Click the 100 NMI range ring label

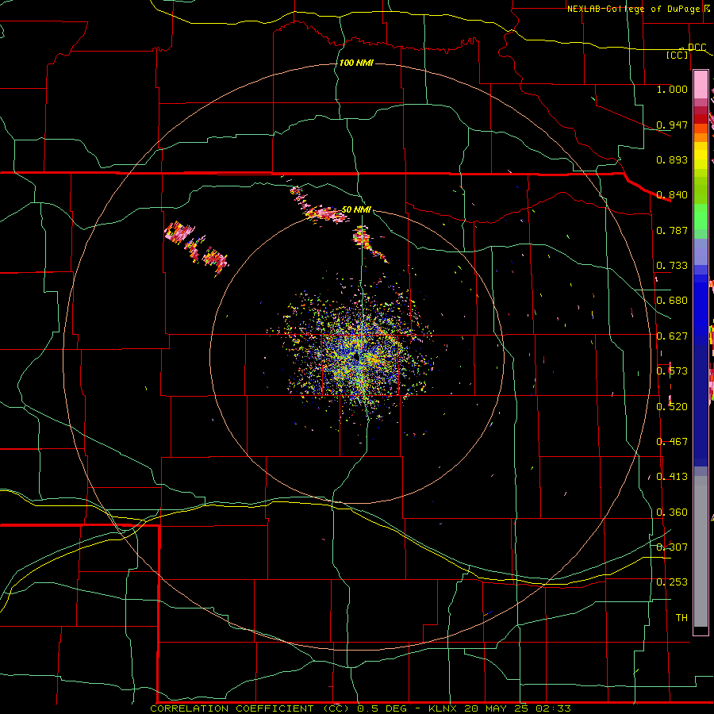356,63
